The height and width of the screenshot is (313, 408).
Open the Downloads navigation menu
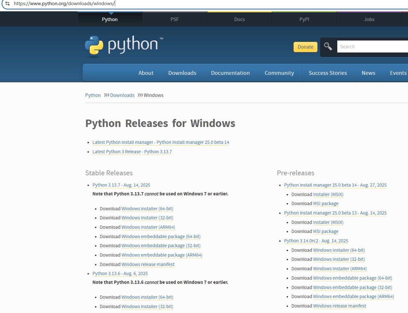pyautogui.click(x=182, y=73)
